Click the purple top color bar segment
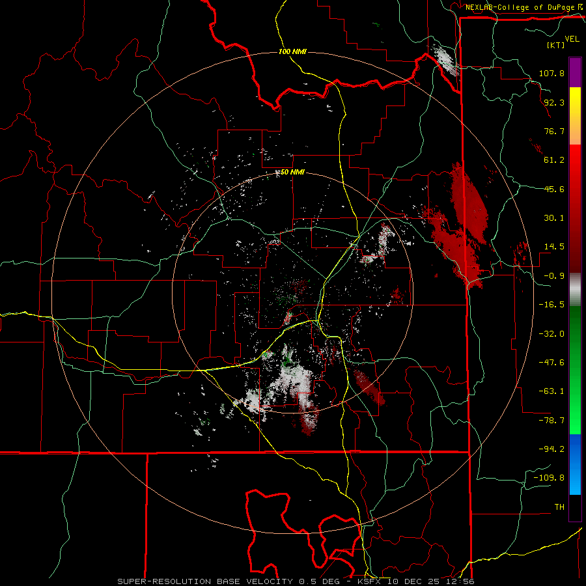586x586 pixels. 575,72
